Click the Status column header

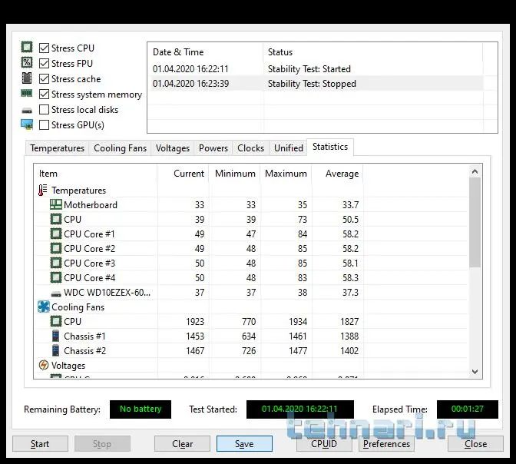point(373,52)
